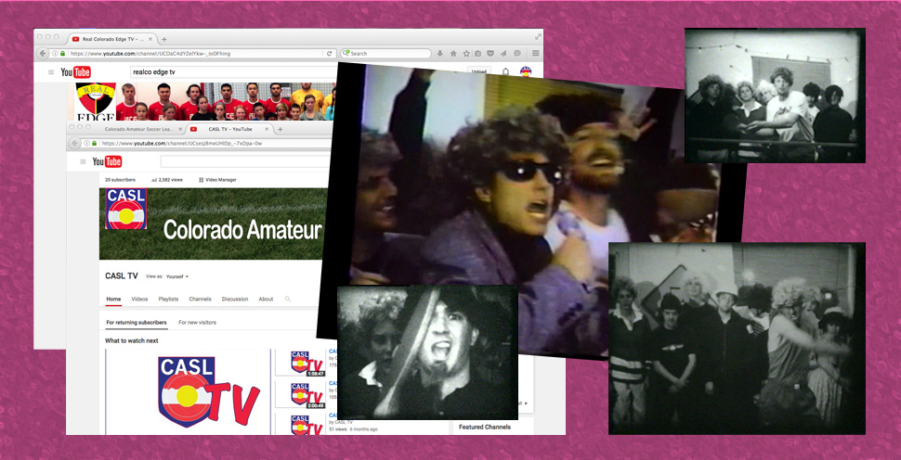Close the CASL TV – YouTube tab
Viewport: 901px width, 460px height.
[x=267, y=129]
